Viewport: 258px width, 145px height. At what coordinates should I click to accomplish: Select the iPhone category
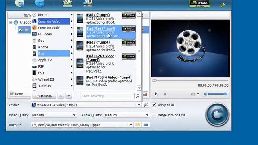click(x=52, y=47)
